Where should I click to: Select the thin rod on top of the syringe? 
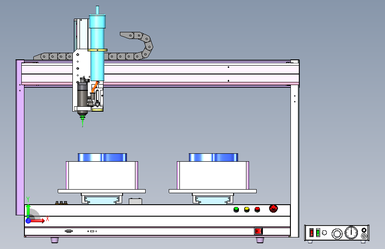98,10
